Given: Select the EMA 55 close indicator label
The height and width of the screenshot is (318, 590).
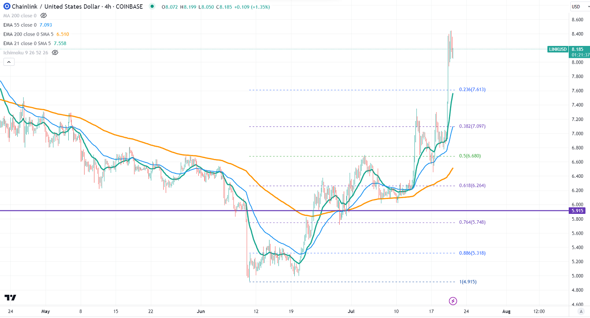Looking at the screenshot, I should coord(20,25).
